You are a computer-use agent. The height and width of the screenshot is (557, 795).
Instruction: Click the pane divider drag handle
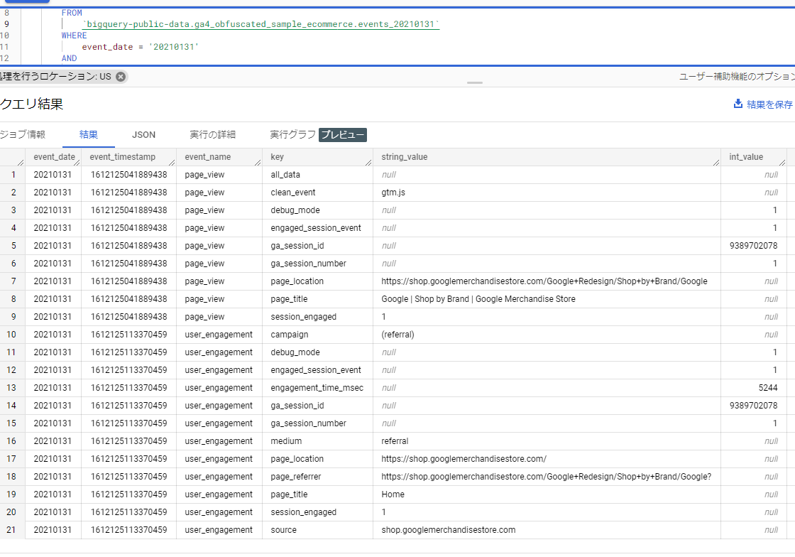[x=475, y=82]
